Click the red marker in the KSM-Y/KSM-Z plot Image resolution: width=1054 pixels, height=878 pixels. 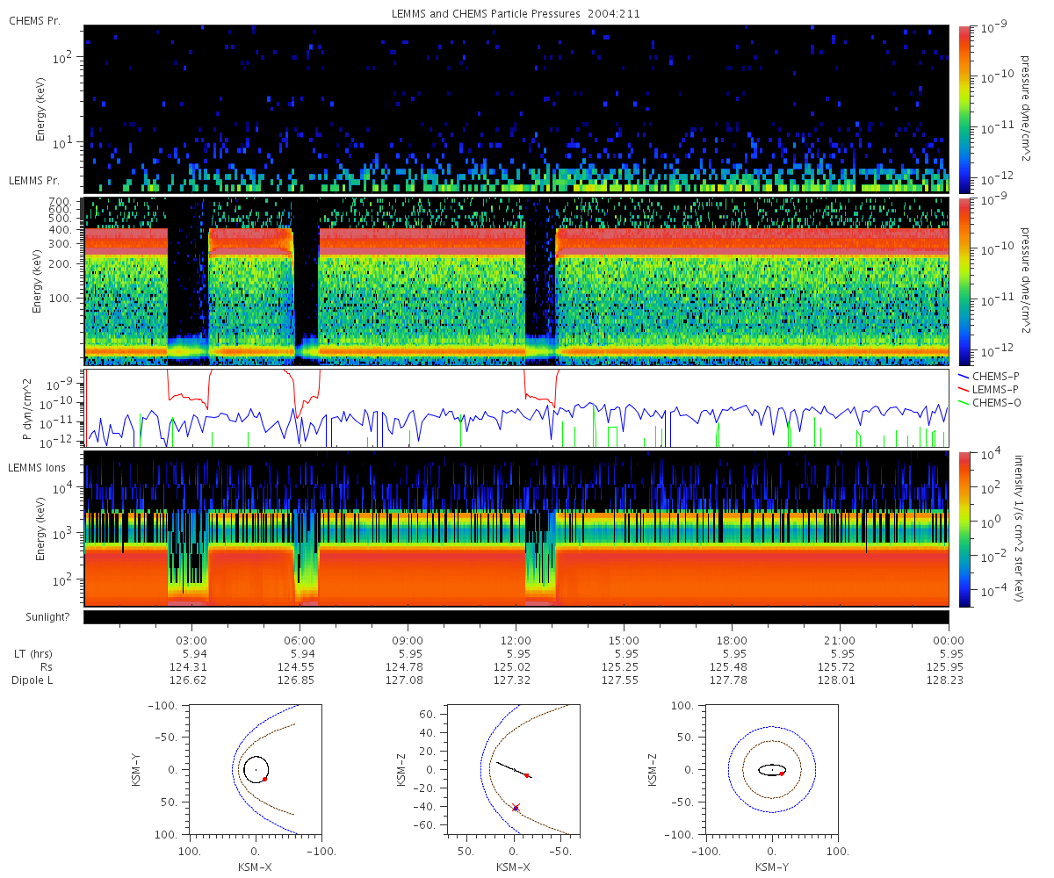(782, 774)
